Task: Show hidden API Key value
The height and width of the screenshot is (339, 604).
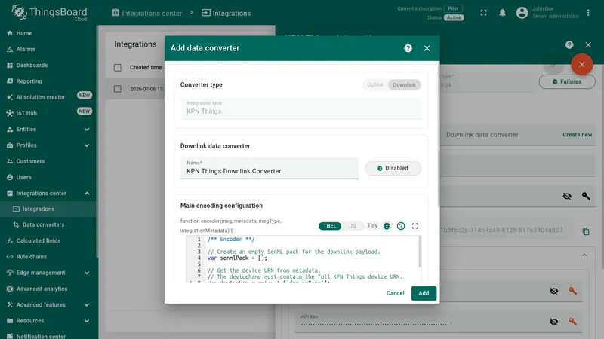Action: (554, 322)
